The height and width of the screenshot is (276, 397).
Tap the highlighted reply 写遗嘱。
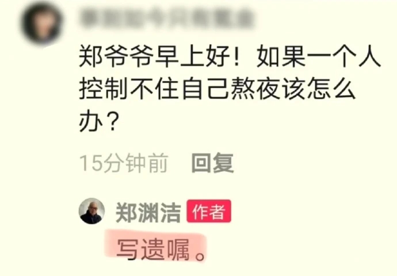[161, 250]
